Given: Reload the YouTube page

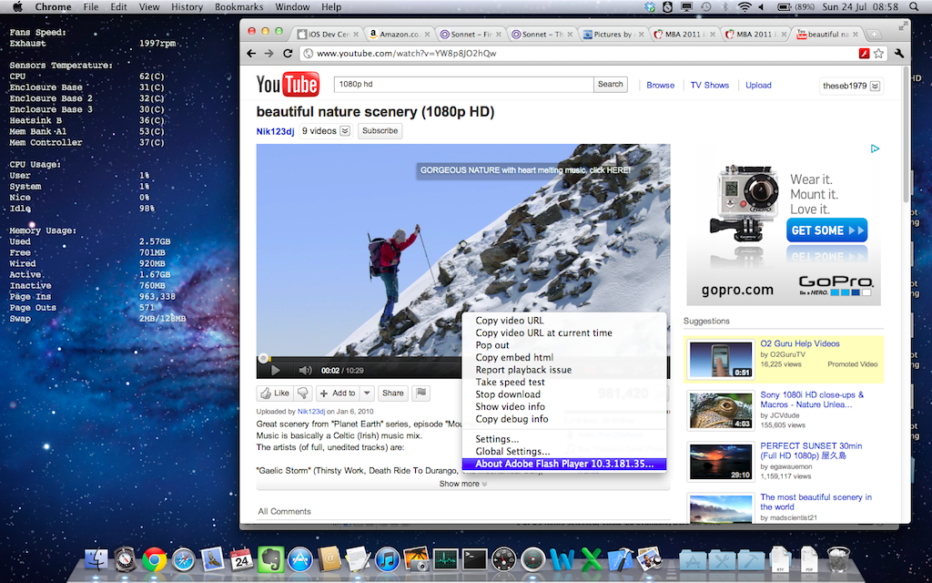Looking at the screenshot, I should click(288, 54).
